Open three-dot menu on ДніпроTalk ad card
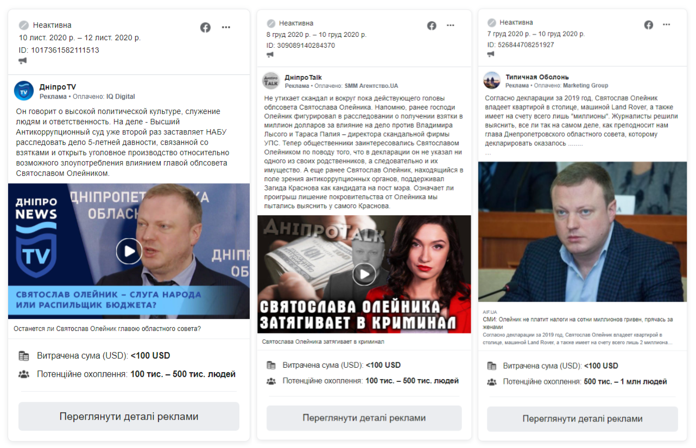 (x=451, y=25)
